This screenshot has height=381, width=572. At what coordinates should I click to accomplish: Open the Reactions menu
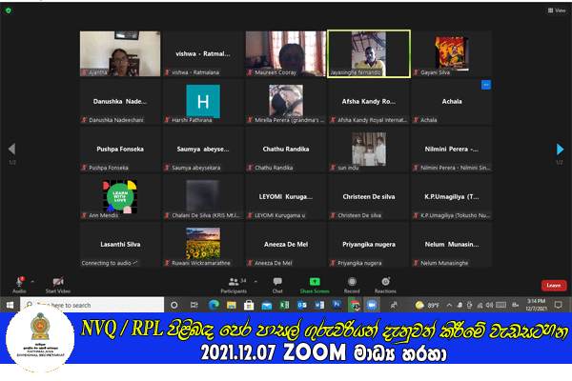(x=385, y=285)
